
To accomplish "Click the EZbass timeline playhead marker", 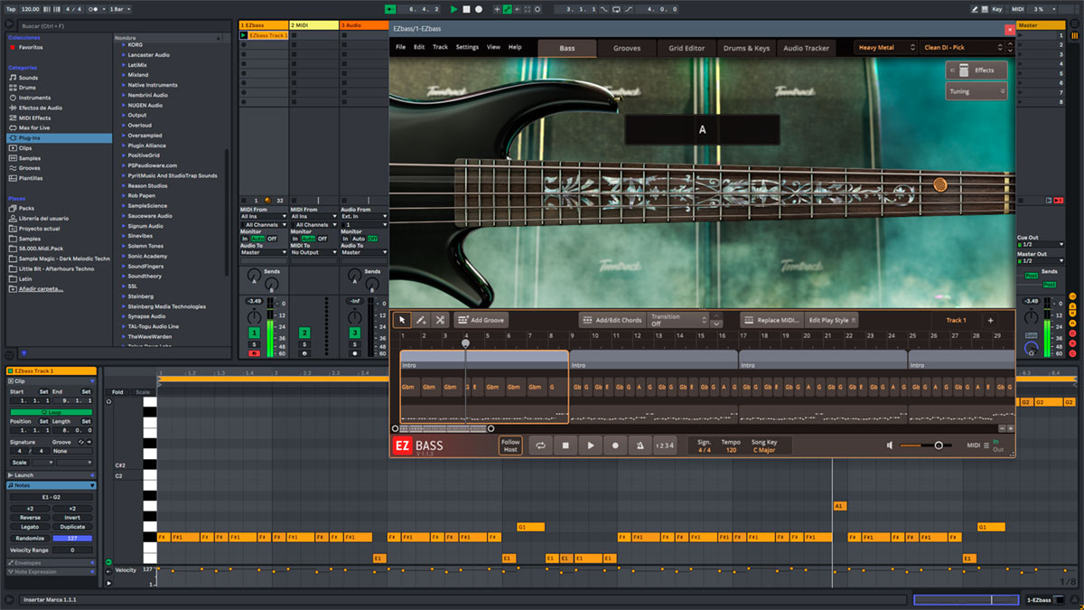I will click(465, 343).
